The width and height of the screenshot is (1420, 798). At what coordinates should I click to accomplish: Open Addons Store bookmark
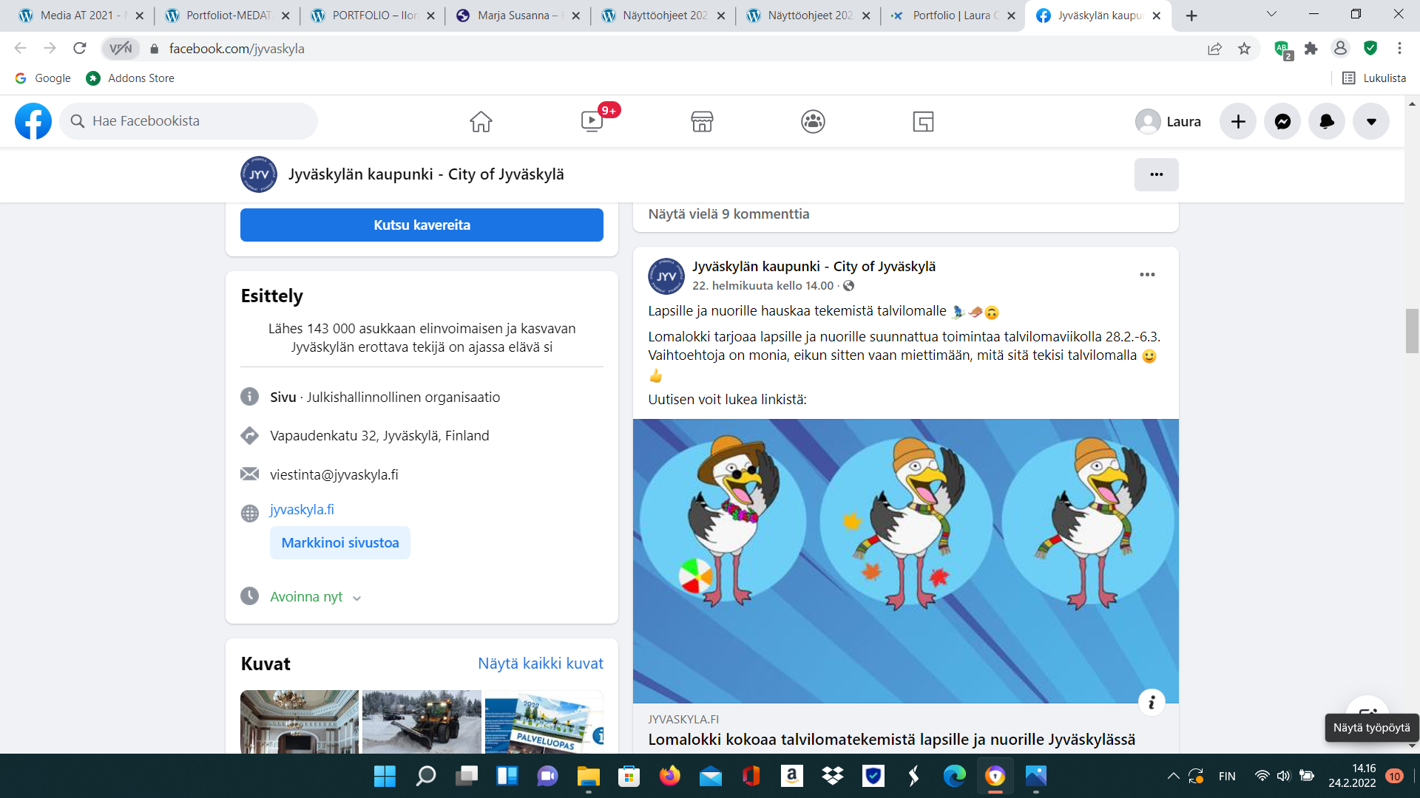pos(131,78)
